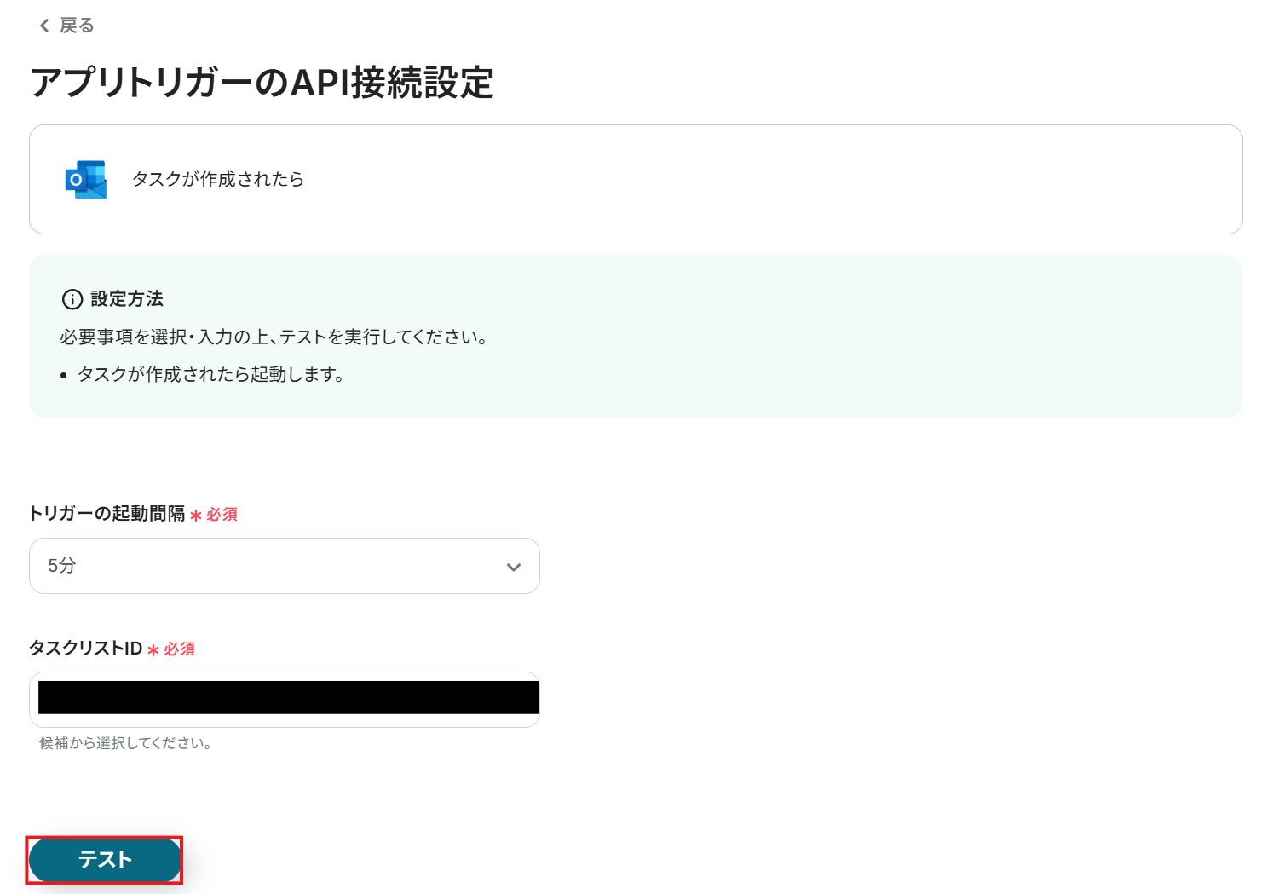Click the bullet text タスクが作成されたら起動します
Image resolution: width=1273 pixels, height=894 pixels.
click(210, 374)
